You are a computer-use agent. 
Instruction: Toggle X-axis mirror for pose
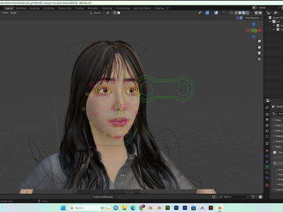(x=241, y=18)
